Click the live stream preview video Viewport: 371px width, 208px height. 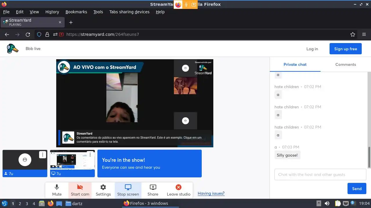tap(135, 103)
